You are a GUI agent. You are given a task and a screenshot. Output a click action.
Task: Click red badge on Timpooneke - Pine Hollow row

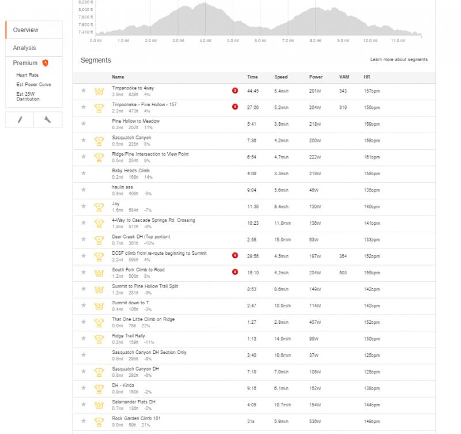[235, 107]
